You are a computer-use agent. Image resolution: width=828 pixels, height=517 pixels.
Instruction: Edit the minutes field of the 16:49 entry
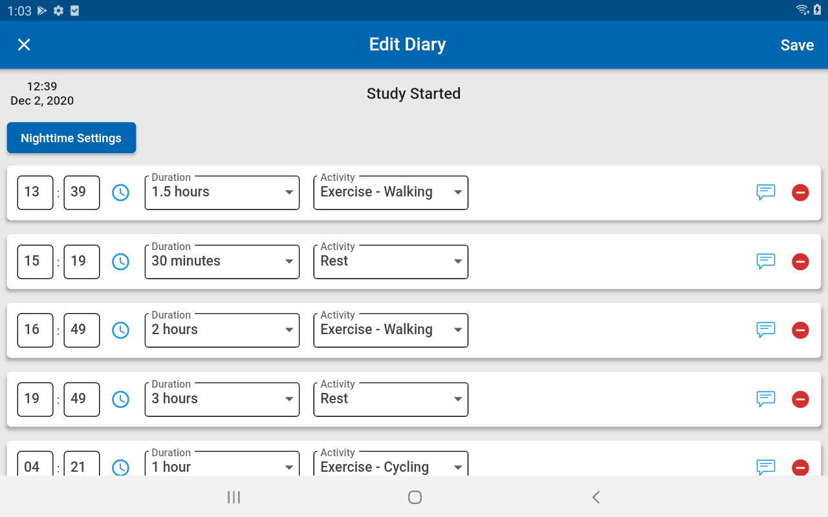(82, 330)
